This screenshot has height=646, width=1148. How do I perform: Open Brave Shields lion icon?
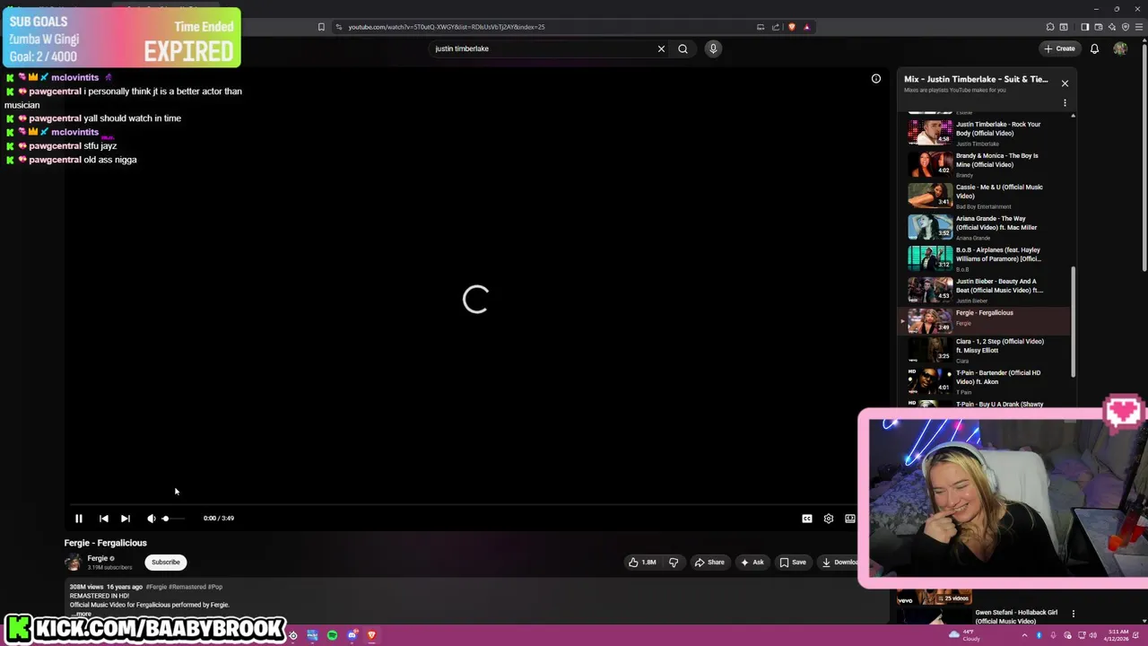pyautogui.click(x=791, y=27)
